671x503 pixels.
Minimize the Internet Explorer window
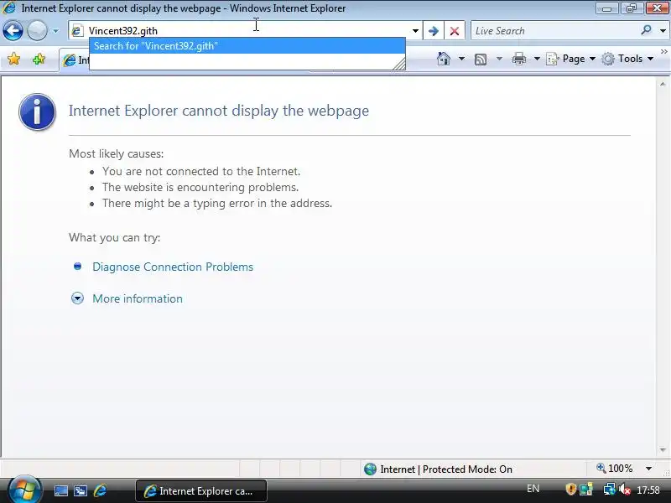(606, 8)
